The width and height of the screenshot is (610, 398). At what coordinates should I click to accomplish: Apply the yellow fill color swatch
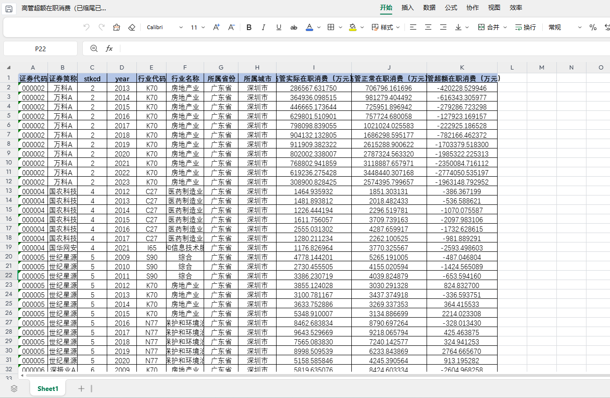coord(353,27)
